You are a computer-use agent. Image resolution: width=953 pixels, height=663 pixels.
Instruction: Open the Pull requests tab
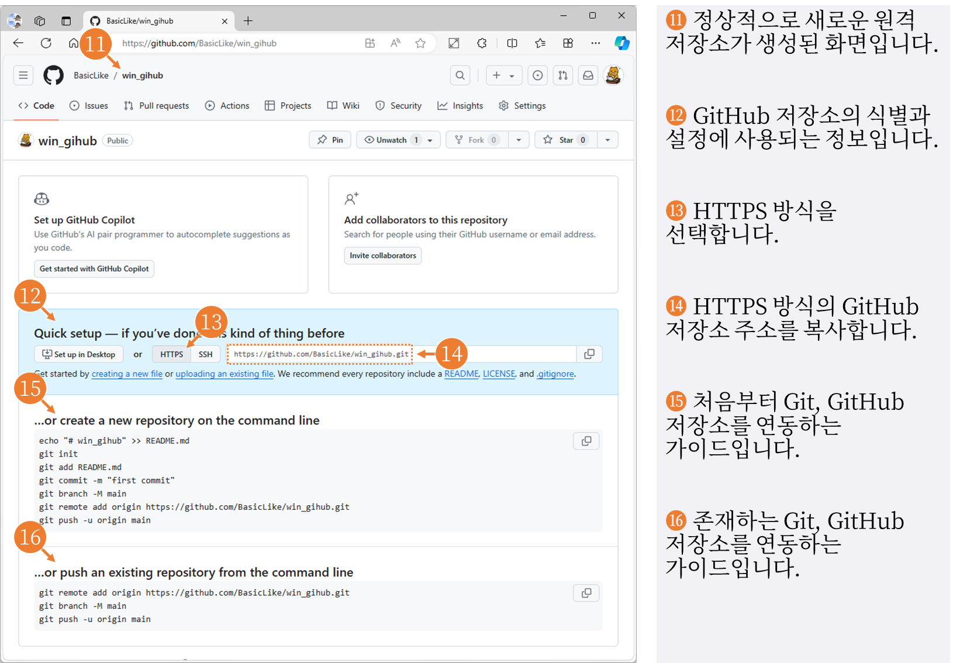157,106
